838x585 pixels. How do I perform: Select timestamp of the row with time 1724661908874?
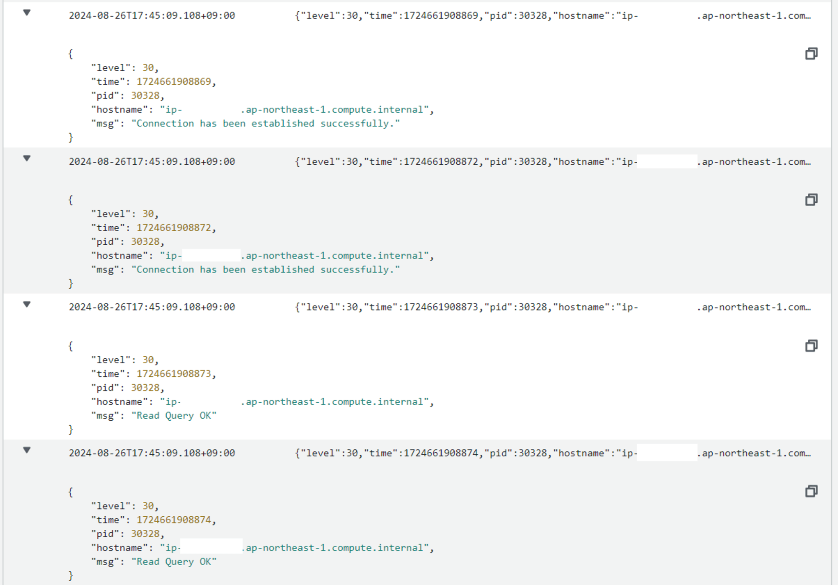(x=152, y=453)
